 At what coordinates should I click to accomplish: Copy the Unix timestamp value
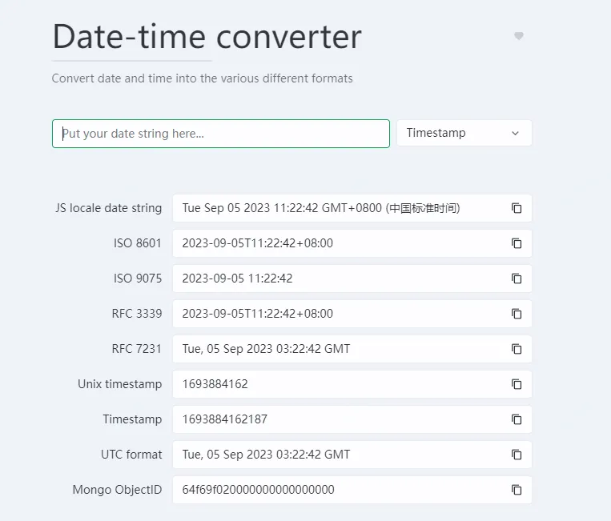point(517,384)
